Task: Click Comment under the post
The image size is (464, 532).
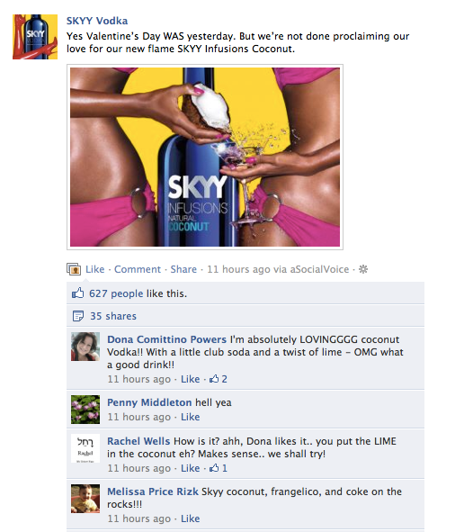Action: (x=138, y=269)
